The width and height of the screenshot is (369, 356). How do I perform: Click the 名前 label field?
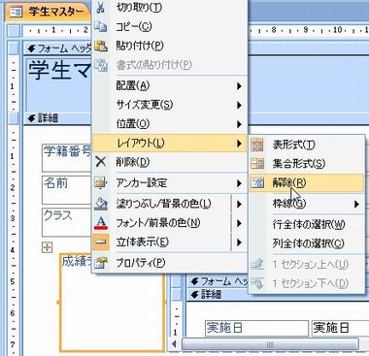coord(67,190)
